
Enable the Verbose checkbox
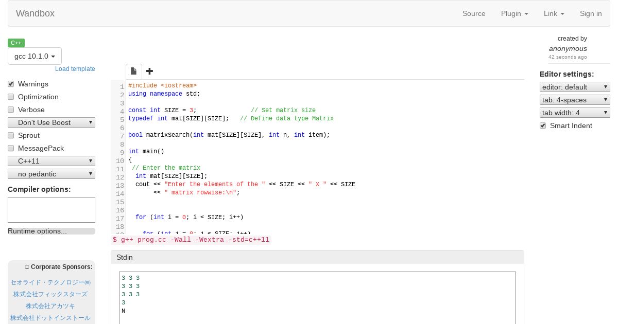coord(11,110)
